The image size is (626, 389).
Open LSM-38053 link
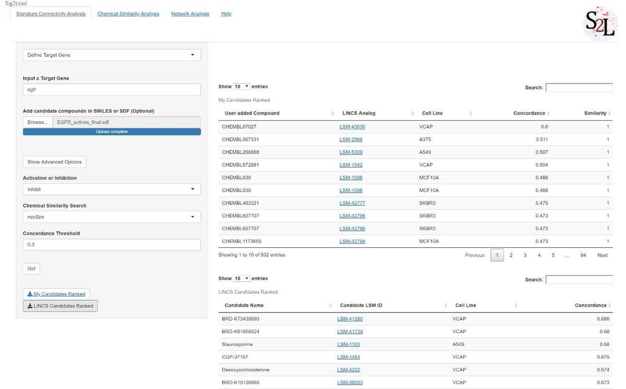tap(350, 383)
